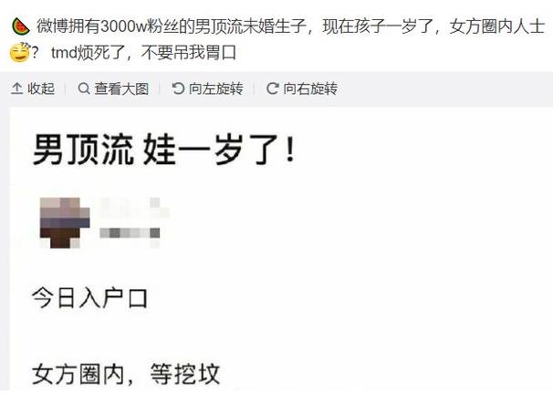
Task: Click the text tmd烦死了，不要吊我胃口
Action: [x=144, y=53]
